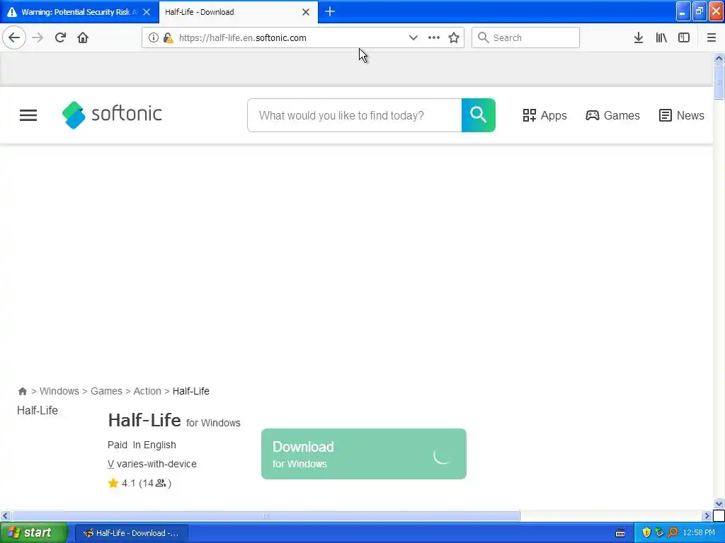Click the Softonic logo

pos(113,115)
